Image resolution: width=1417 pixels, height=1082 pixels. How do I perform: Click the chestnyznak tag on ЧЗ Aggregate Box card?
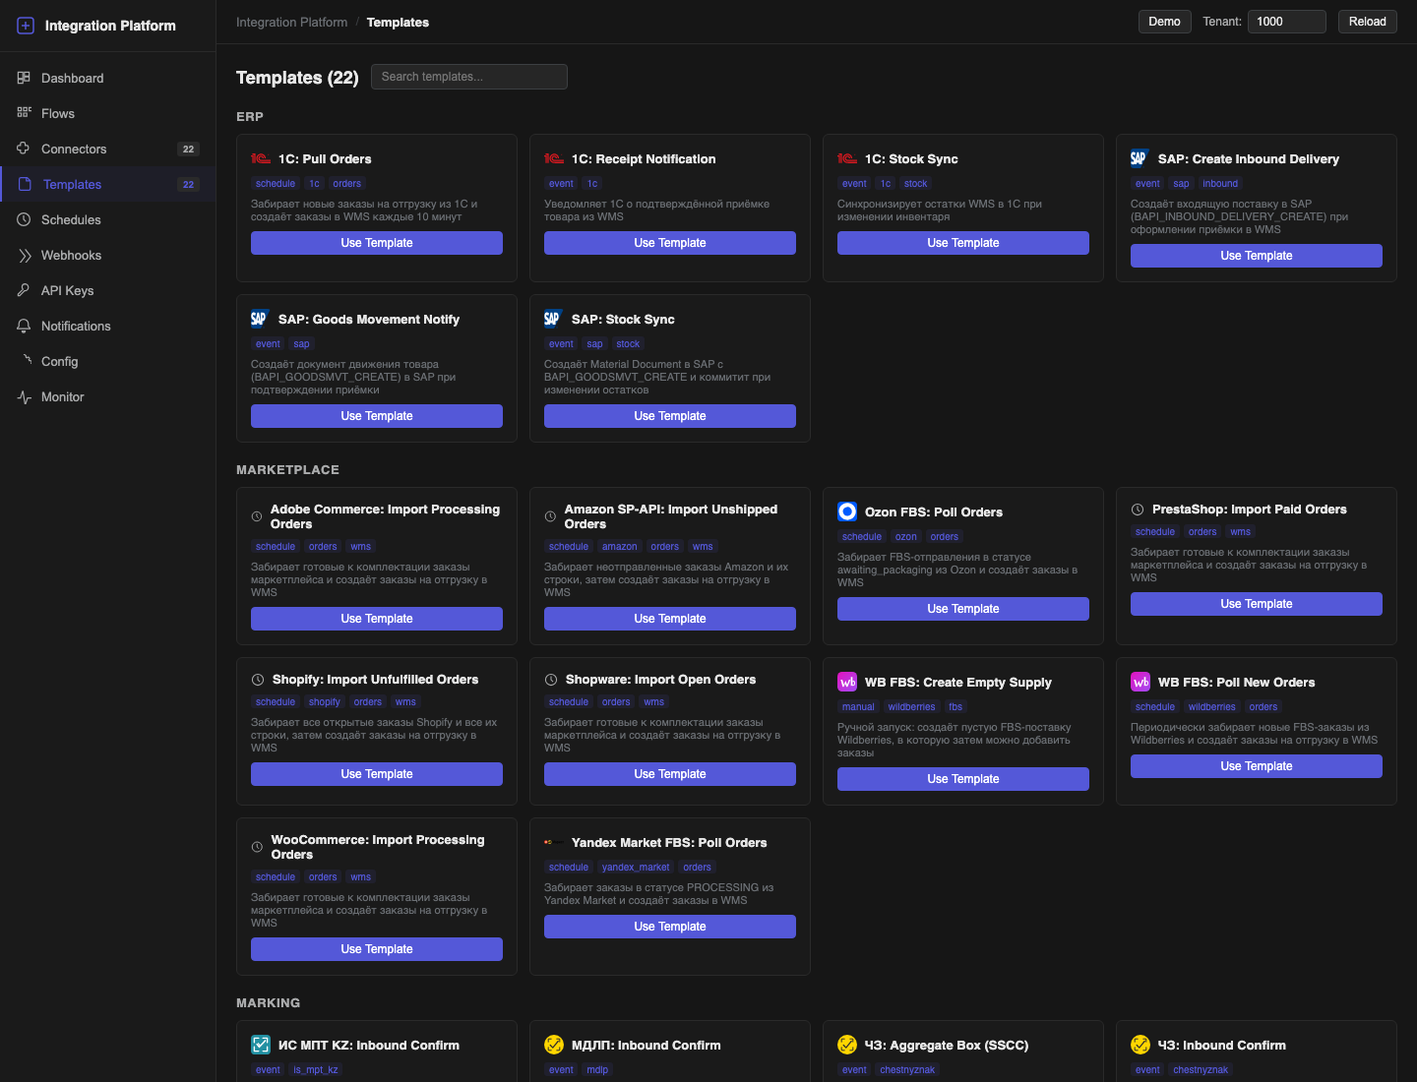pyautogui.click(x=907, y=1070)
